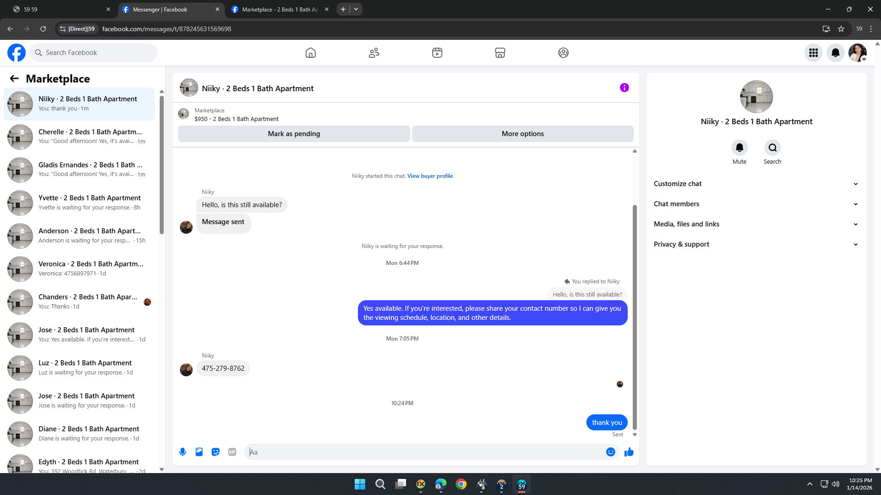
Task: Open the emoji picker in message box
Action: point(610,452)
